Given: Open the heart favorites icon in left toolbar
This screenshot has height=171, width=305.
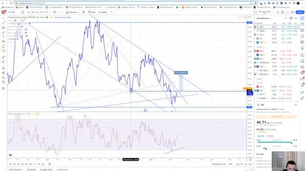Looking at the screenshot, I should click(3, 51).
